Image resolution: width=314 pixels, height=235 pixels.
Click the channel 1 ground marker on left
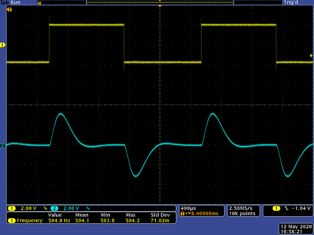[x=3, y=45]
